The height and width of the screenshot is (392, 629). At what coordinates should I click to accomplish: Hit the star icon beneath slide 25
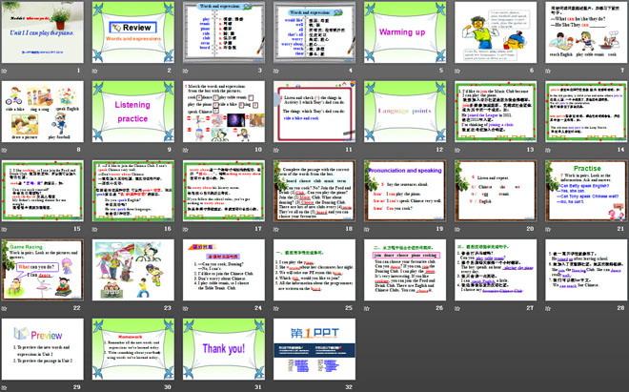[276, 308]
